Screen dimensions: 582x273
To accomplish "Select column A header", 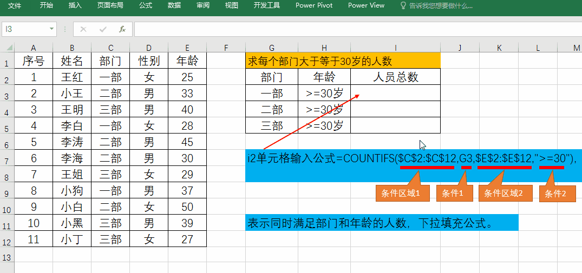I will [34, 48].
